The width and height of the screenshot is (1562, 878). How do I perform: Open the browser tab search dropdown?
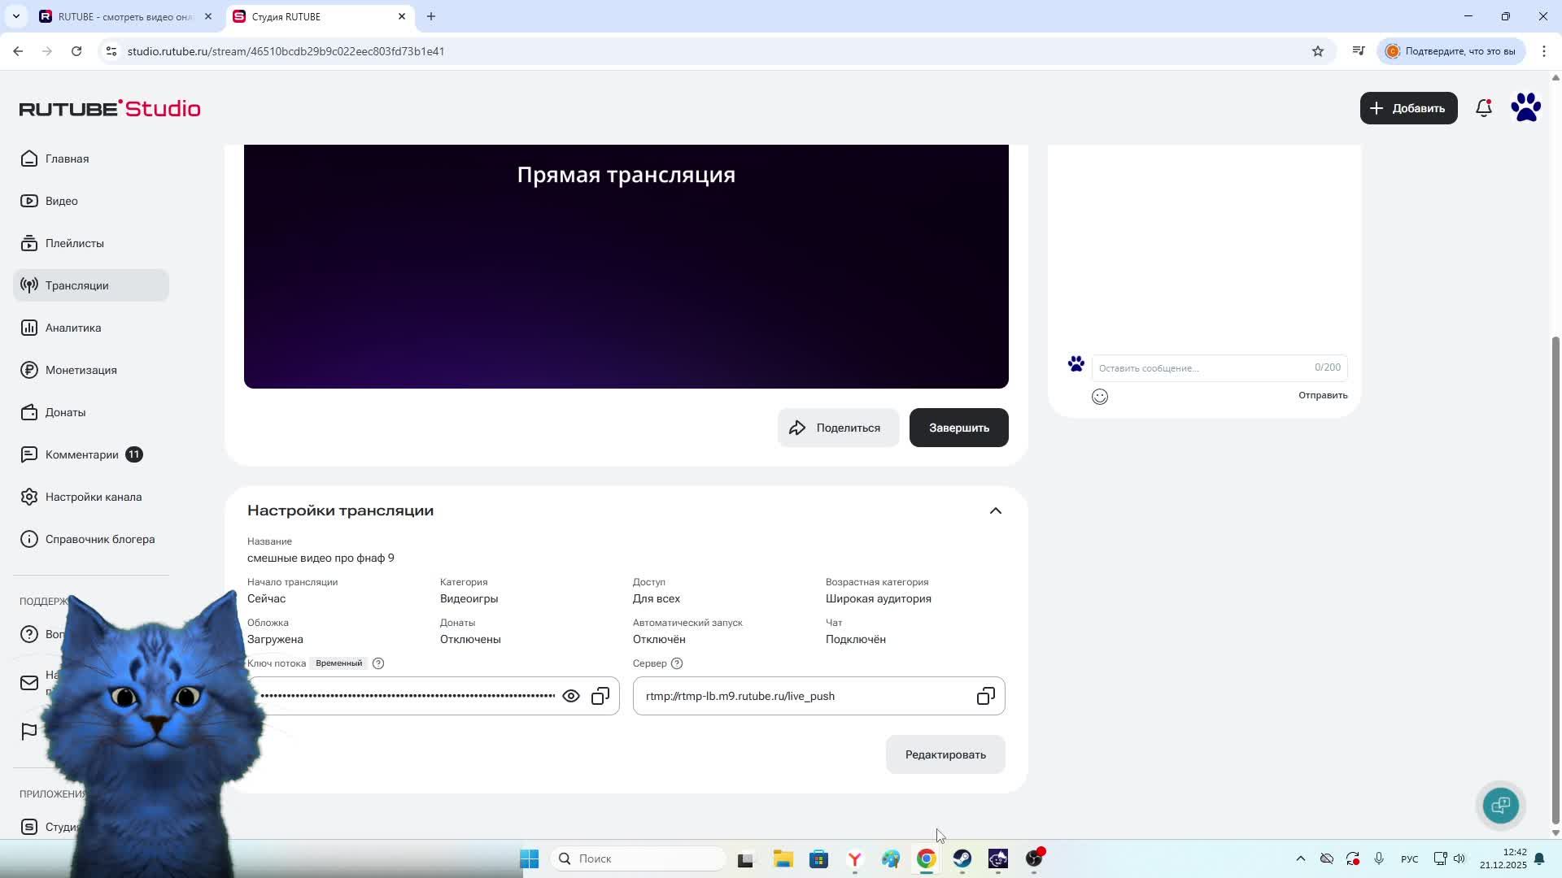coord(15,16)
